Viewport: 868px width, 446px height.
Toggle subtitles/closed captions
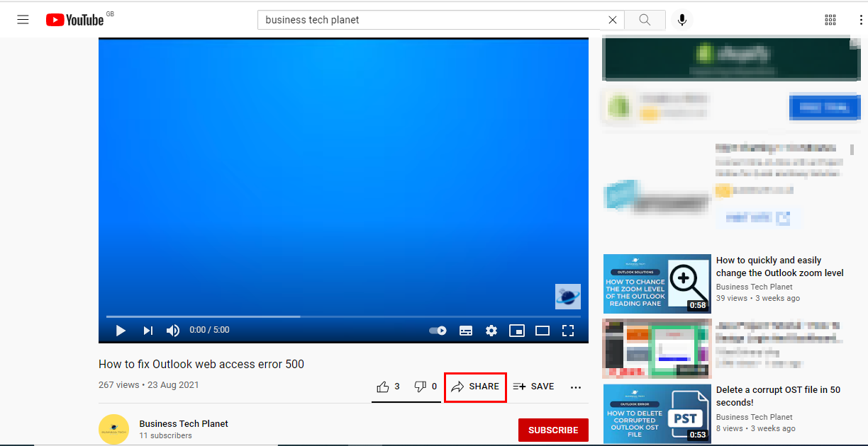pos(466,331)
